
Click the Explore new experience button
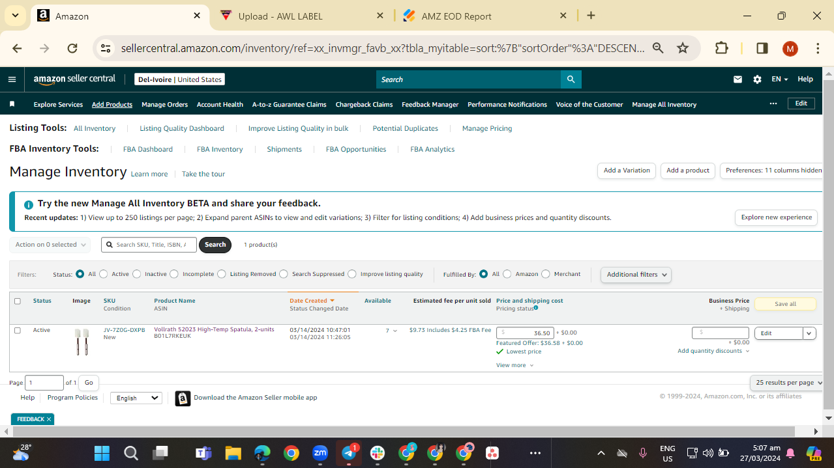click(776, 217)
